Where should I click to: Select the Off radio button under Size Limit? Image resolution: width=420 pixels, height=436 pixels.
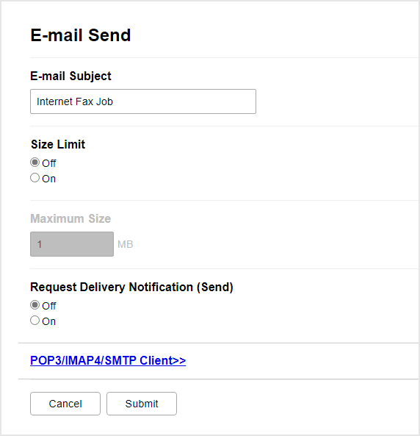coord(35,162)
